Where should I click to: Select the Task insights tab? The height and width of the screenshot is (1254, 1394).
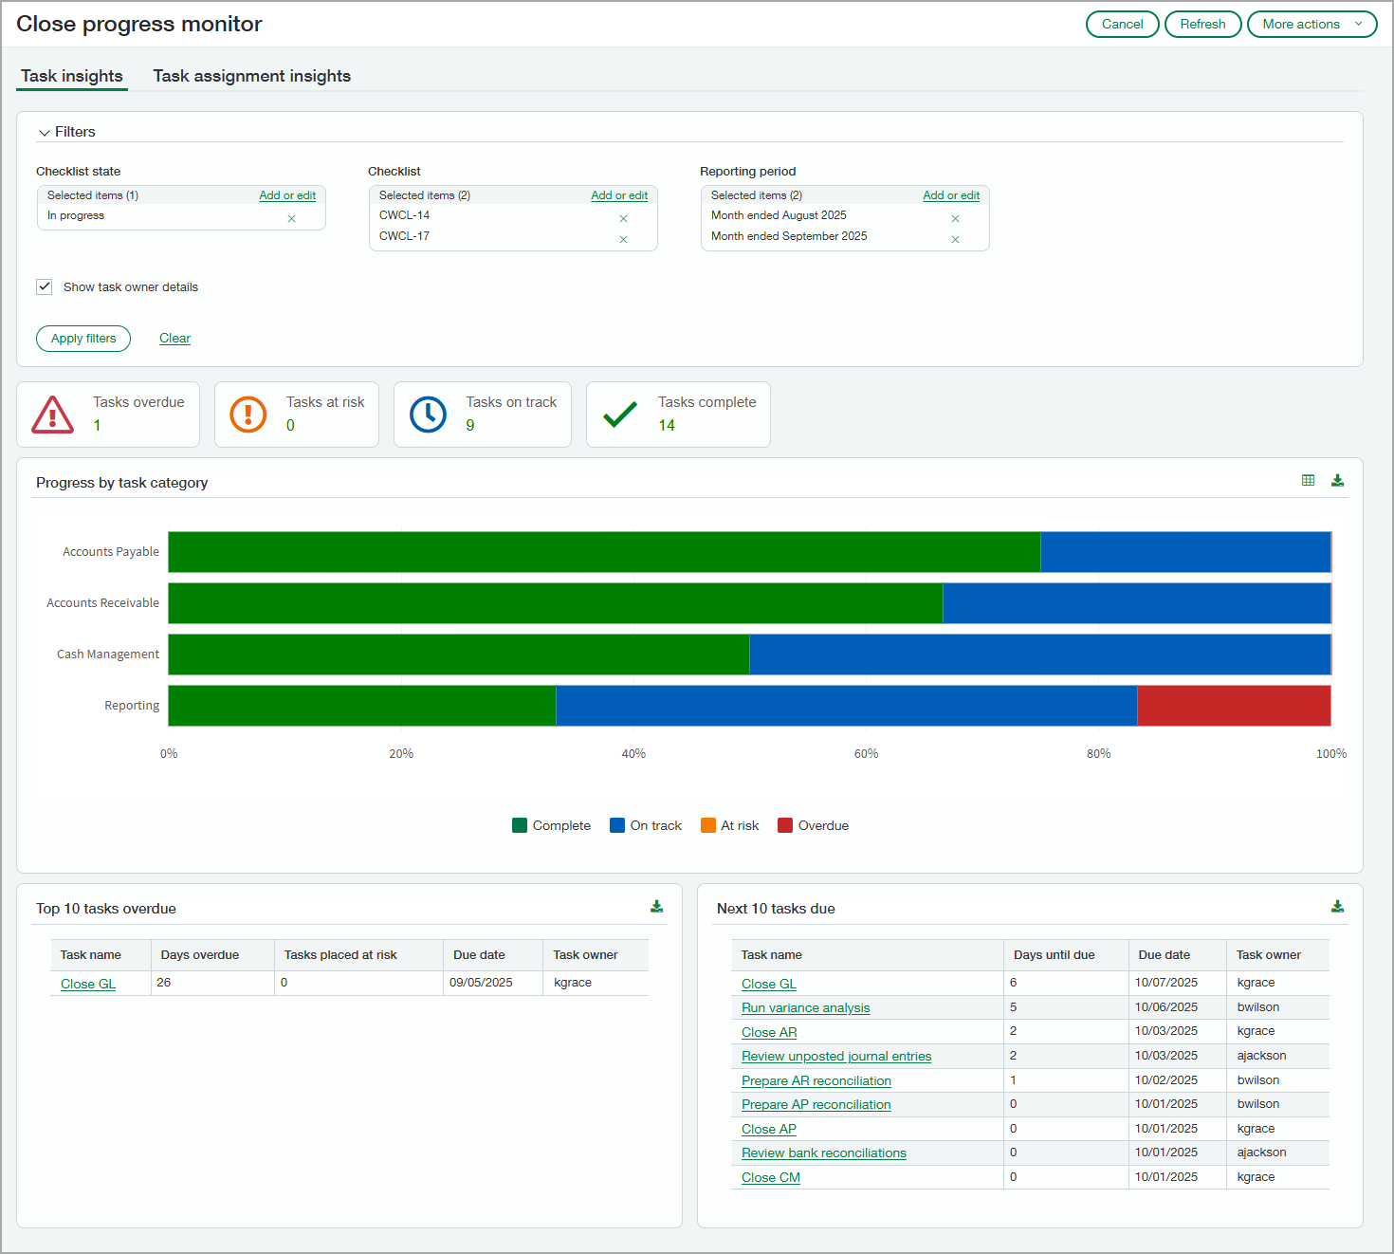71,76
